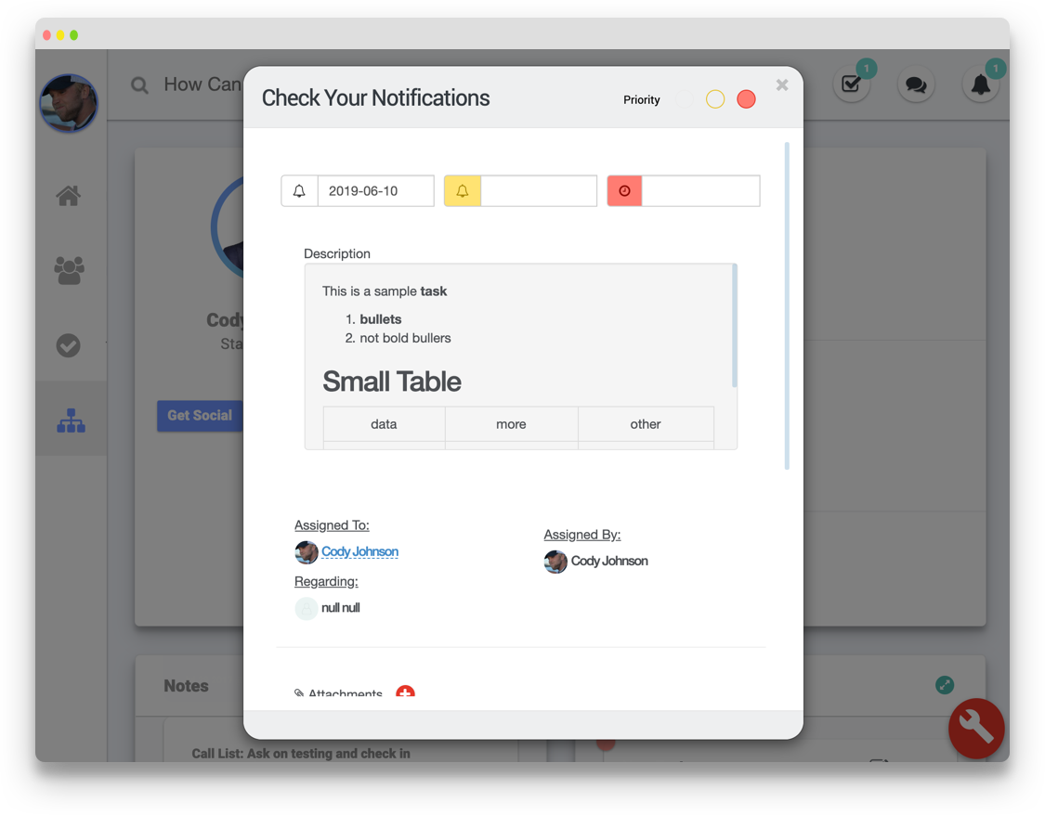Image resolution: width=1045 pixels, height=815 pixels.
Task: Open the notifications bell in header
Action: click(x=980, y=84)
